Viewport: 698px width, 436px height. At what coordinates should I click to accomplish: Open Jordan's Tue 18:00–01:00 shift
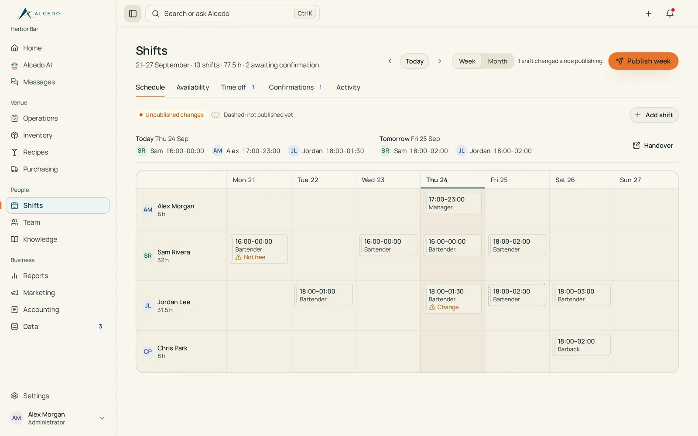coord(323,295)
